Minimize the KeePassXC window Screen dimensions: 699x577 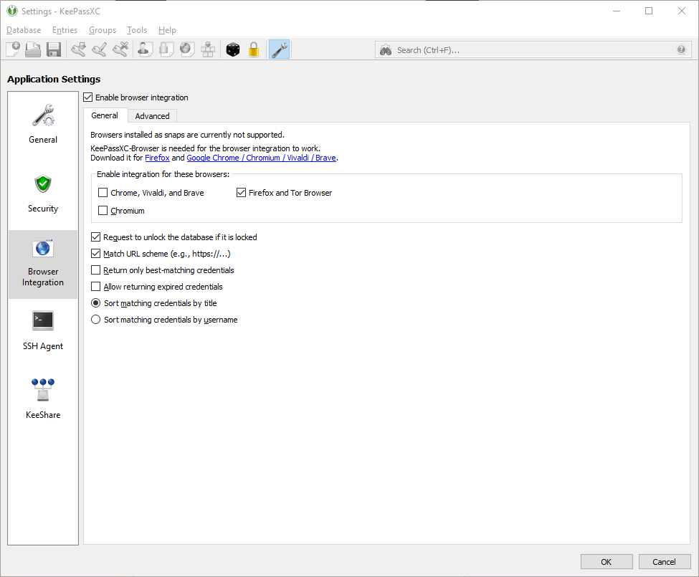point(617,11)
